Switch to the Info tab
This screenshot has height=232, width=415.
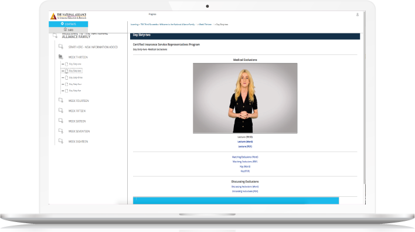click(68, 30)
